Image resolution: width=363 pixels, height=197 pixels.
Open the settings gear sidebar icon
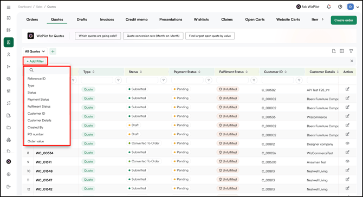click(9, 174)
